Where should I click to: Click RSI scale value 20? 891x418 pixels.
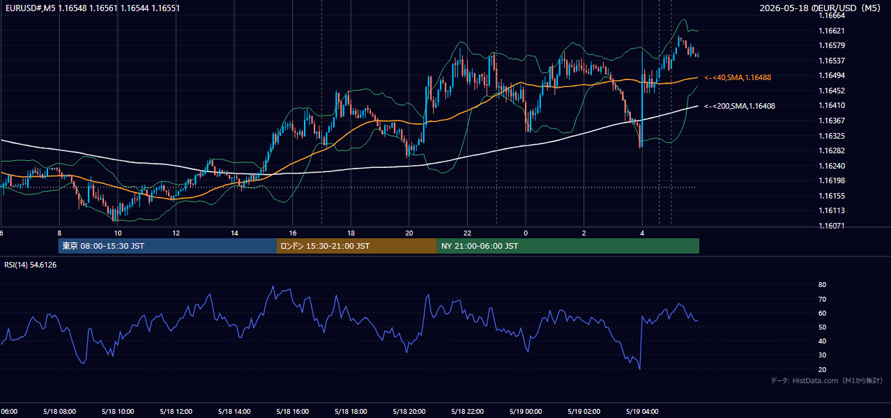pyautogui.click(x=822, y=369)
